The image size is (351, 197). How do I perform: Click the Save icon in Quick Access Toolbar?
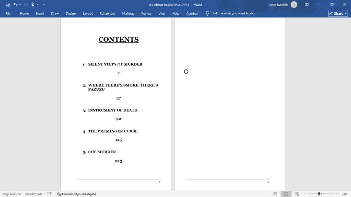tap(8, 5)
